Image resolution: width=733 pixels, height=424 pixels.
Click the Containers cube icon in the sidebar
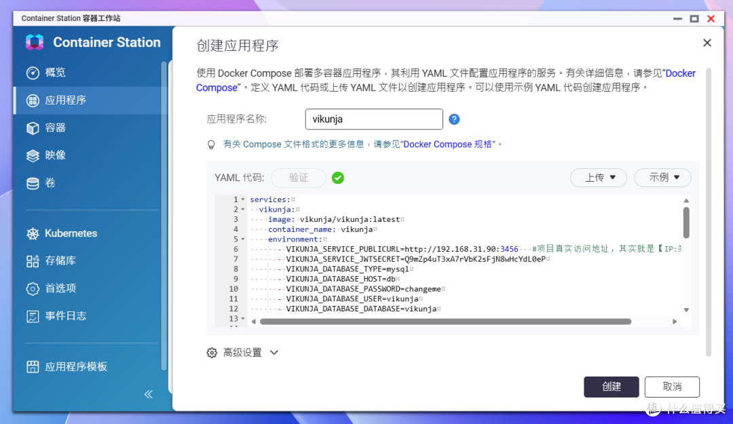click(33, 128)
